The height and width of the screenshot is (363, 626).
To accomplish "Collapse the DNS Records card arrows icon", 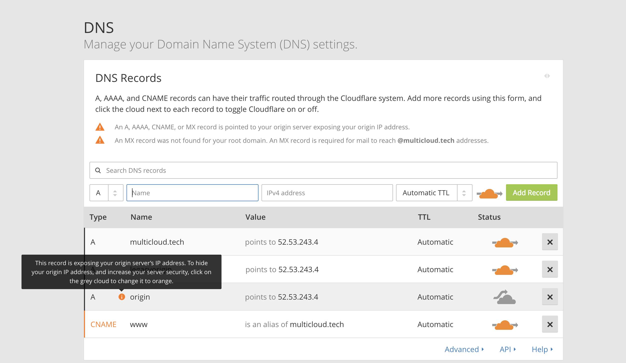I will tap(547, 76).
